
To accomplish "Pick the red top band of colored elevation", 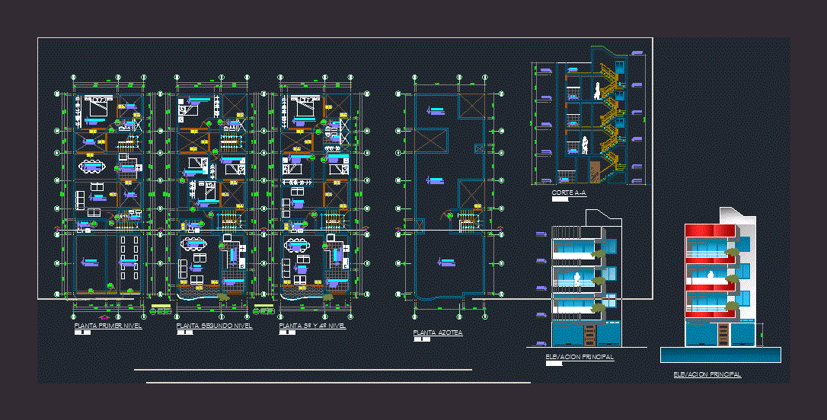I will pos(710,230).
